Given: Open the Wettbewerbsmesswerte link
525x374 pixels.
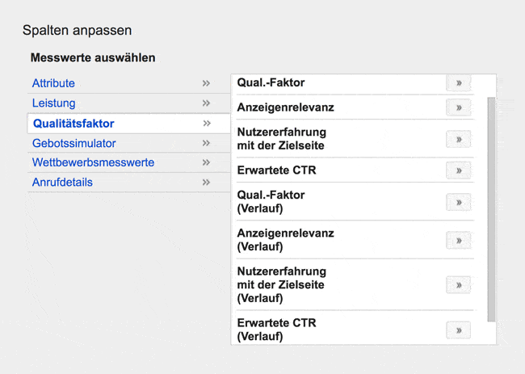Looking at the screenshot, I should (x=93, y=162).
